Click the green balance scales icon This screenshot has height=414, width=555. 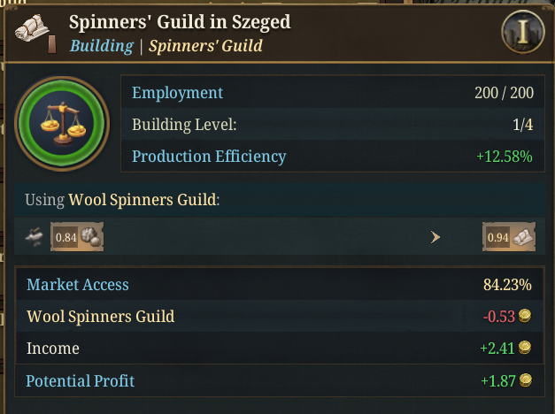point(61,124)
